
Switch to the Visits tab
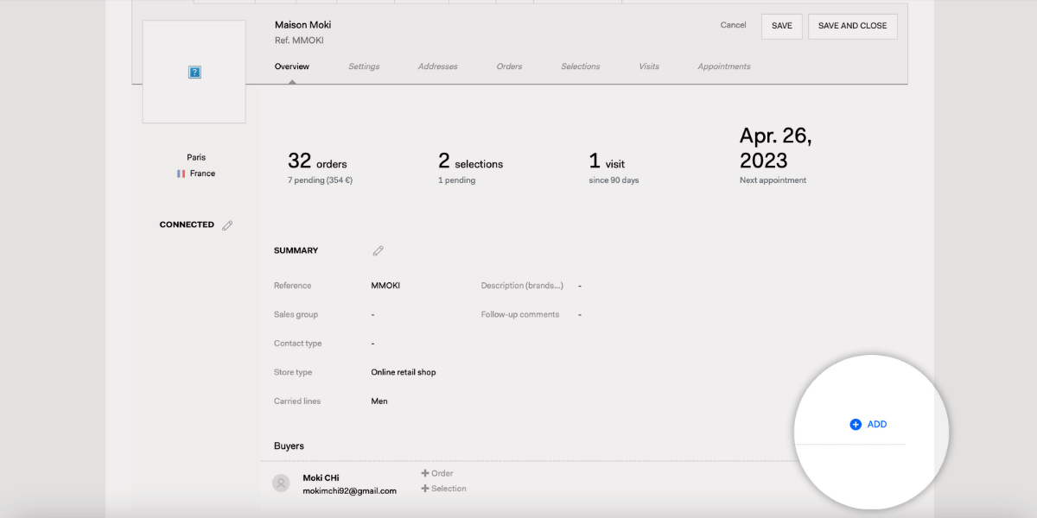point(649,66)
